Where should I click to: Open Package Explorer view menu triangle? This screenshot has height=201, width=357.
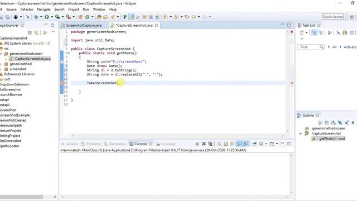pyautogui.click(x=54, y=32)
